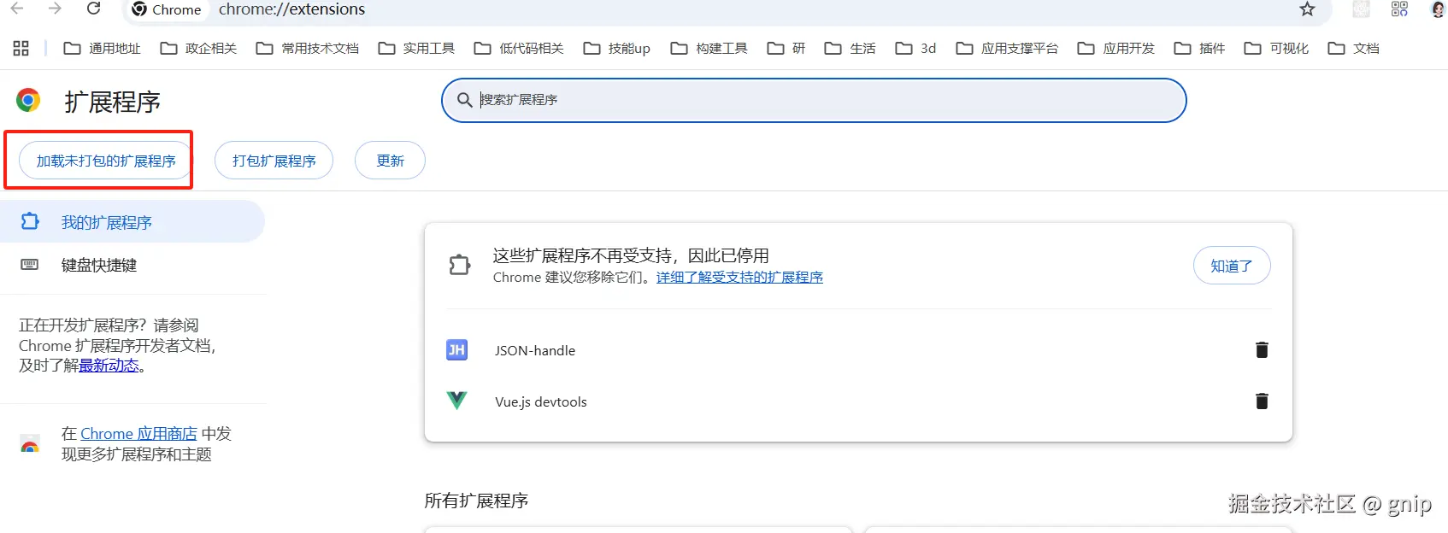The height and width of the screenshot is (533, 1448).
Task: Focus the 搜索扩展程序 search field
Action: click(814, 100)
